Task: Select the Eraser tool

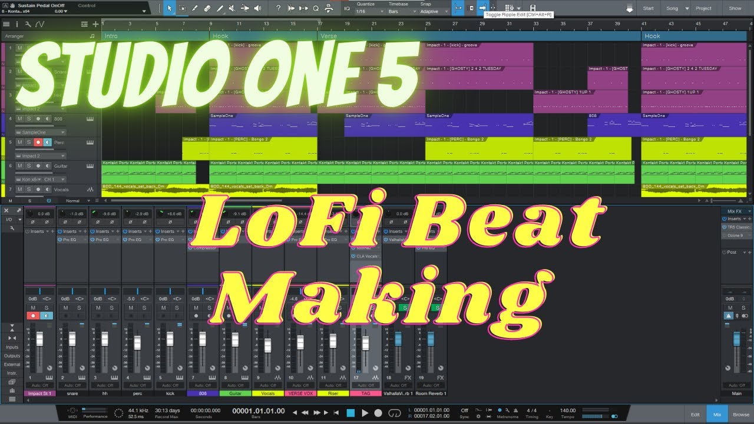Action: 207,8
